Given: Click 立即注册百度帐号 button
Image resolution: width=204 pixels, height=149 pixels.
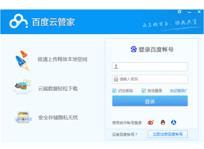Looking at the screenshot, I should [x=168, y=134].
